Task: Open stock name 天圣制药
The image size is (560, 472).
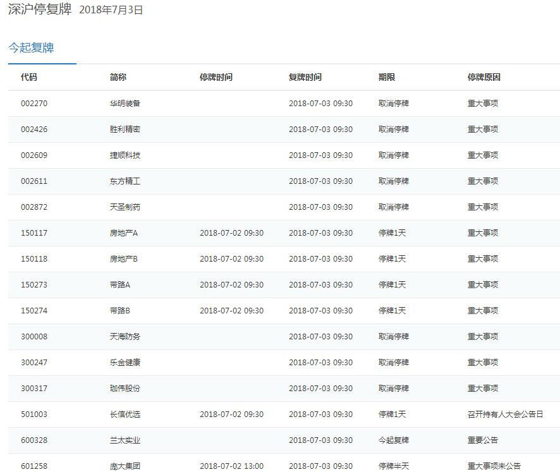Action: (x=125, y=207)
